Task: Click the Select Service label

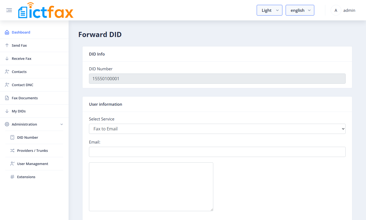Action: 102,119
